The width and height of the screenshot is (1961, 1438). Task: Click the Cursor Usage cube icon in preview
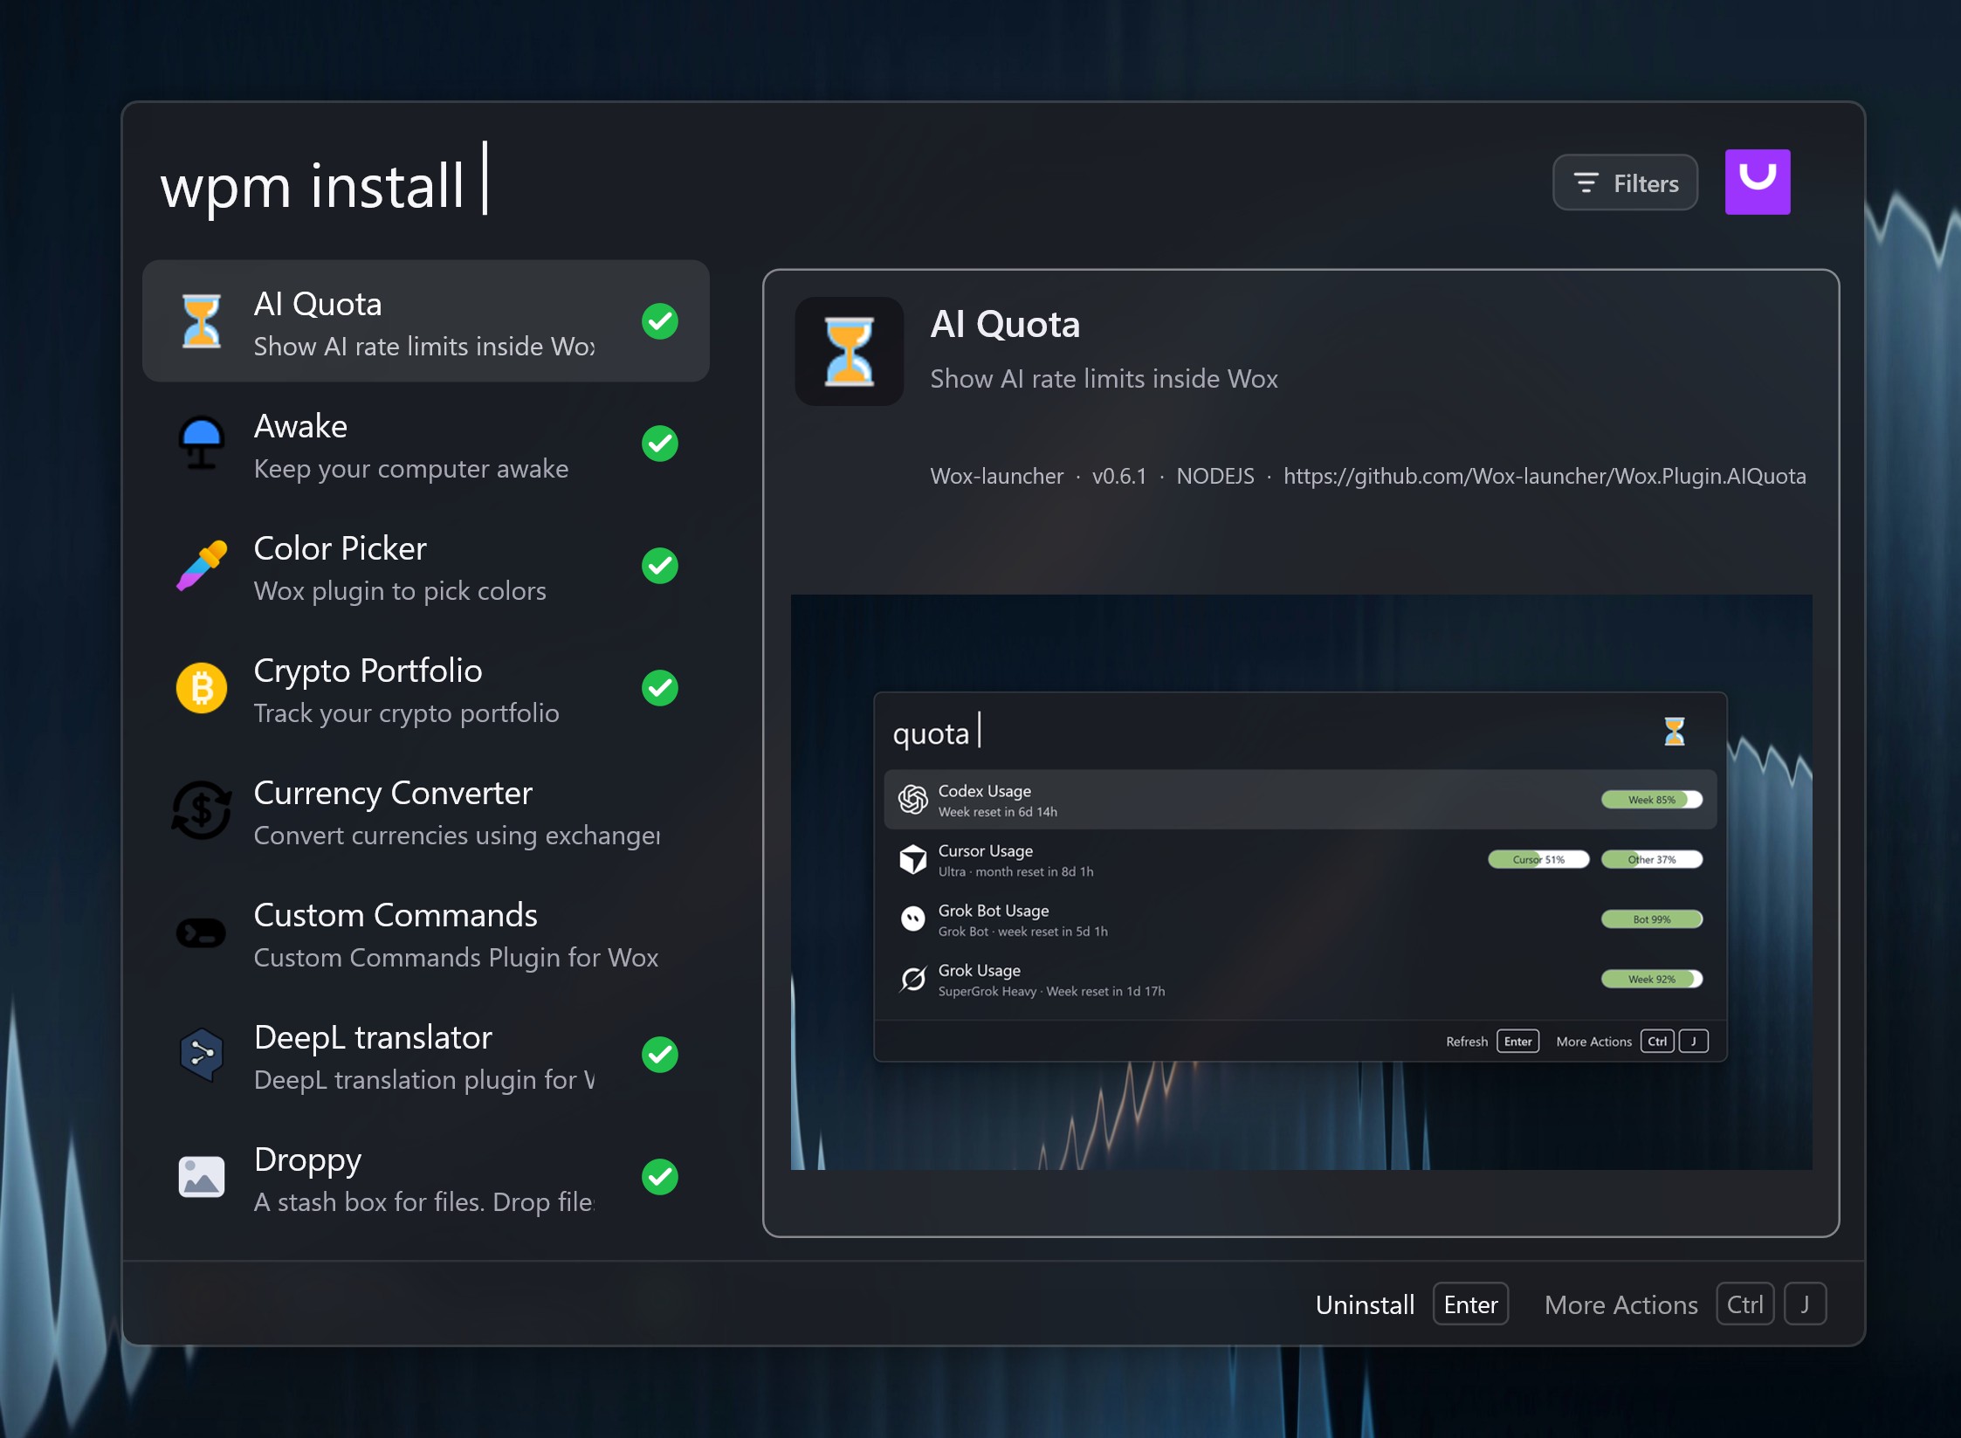point(913,859)
